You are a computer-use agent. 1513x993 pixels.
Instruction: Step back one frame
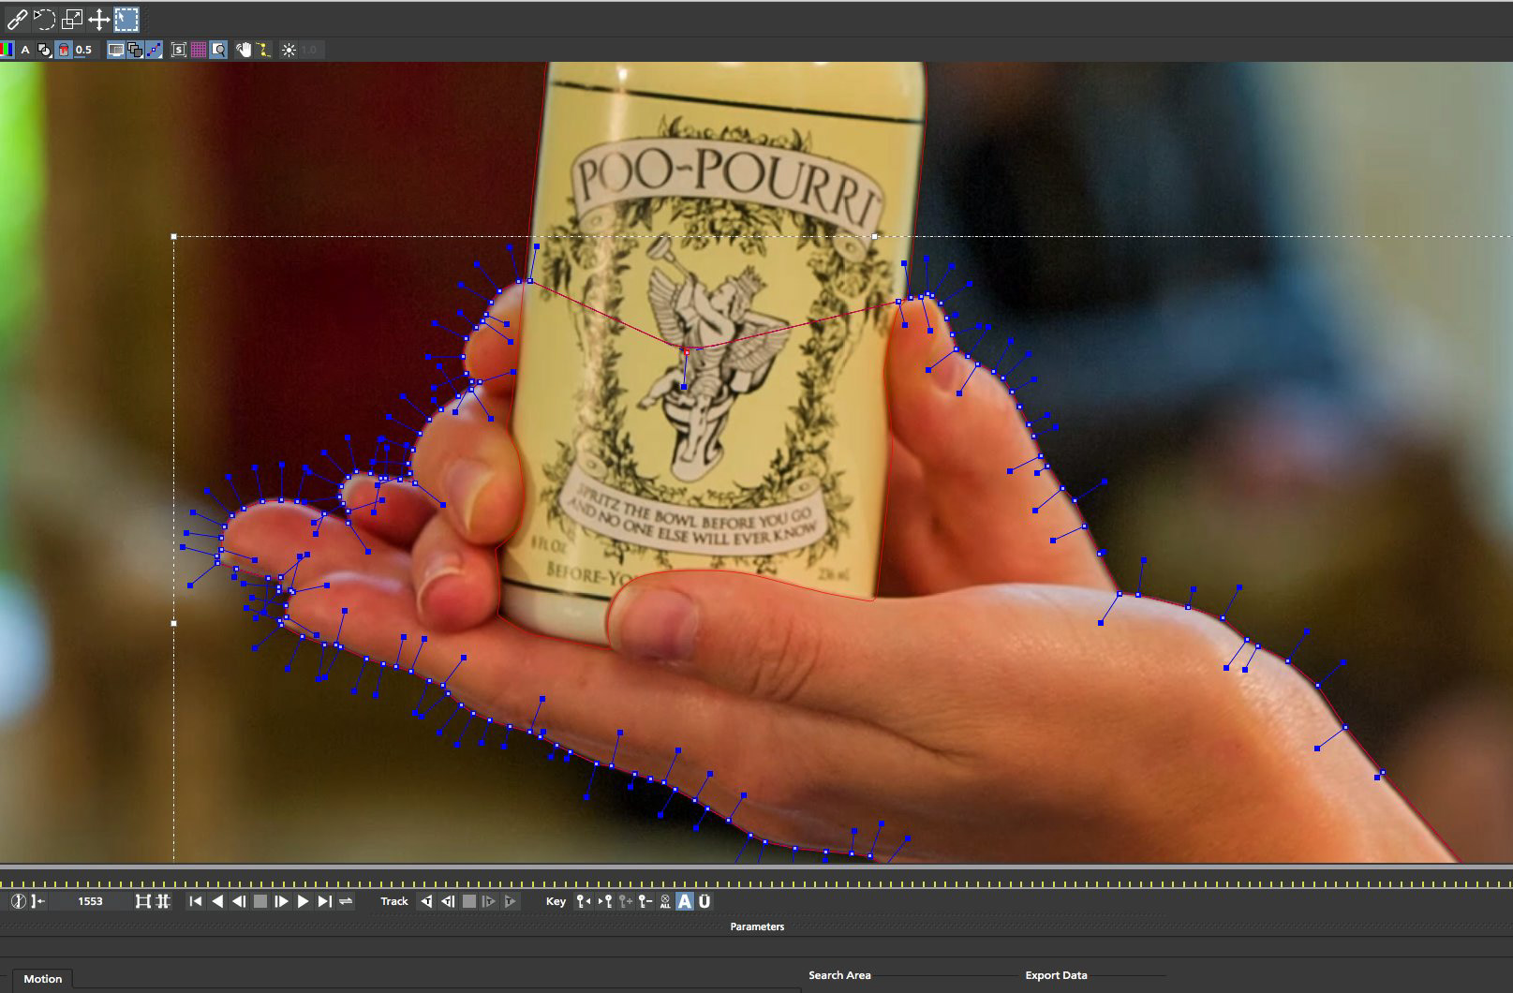pos(239,901)
